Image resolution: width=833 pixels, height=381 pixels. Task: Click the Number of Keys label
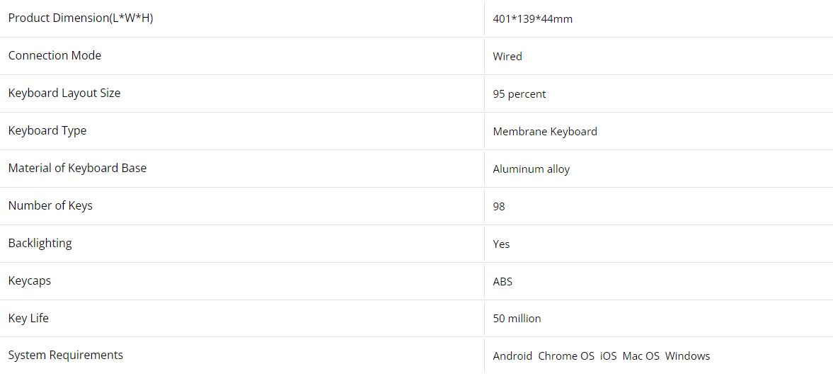pyautogui.click(x=50, y=206)
